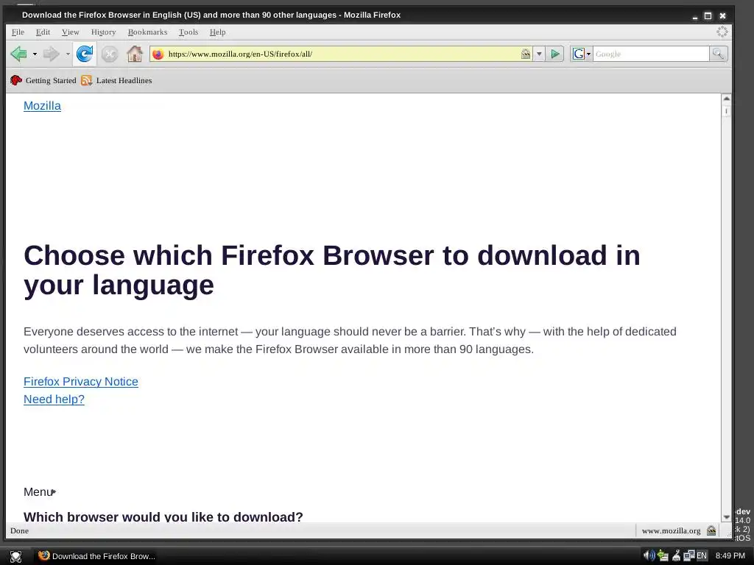
Task: Open the Back history dropdown arrow
Action: click(x=35, y=54)
